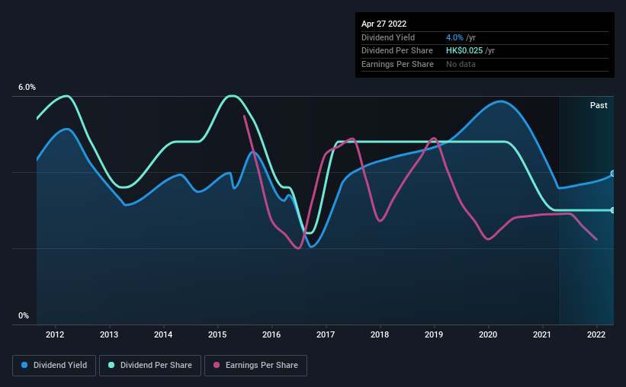Toggle the Dividend Per Share legend button

click(150, 366)
